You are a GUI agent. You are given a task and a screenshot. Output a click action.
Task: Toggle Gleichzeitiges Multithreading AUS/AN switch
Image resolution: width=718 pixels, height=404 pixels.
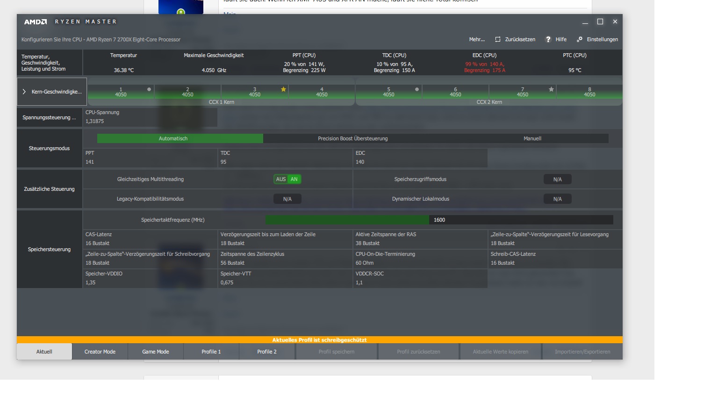(287, 179)
